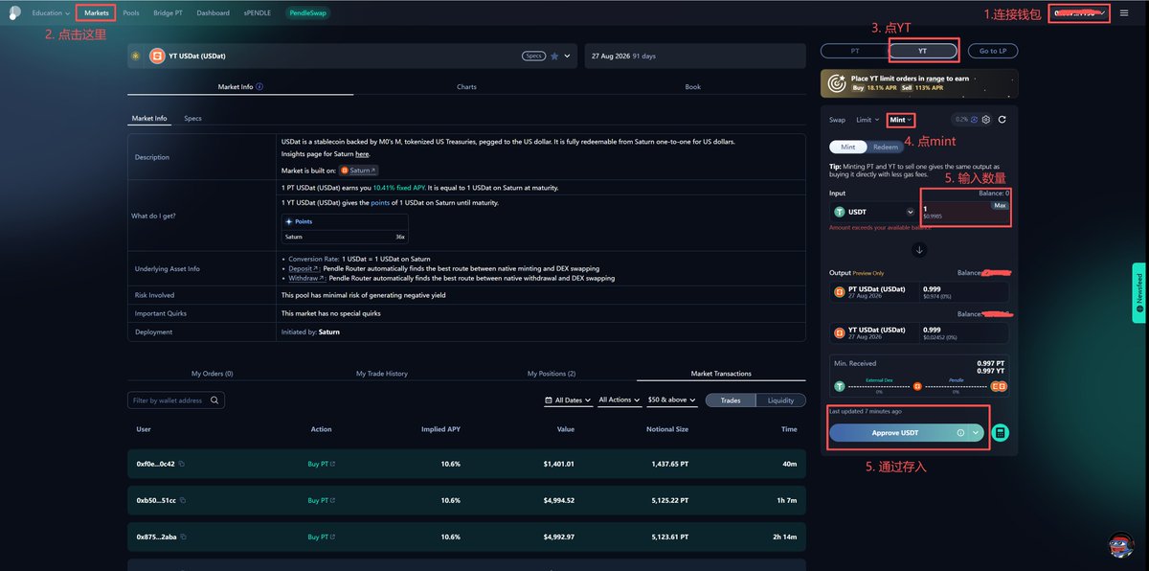The height and width of the screenshot is (571, 1149).
Task: Click Go to LP button
Action: coord(992,51)
